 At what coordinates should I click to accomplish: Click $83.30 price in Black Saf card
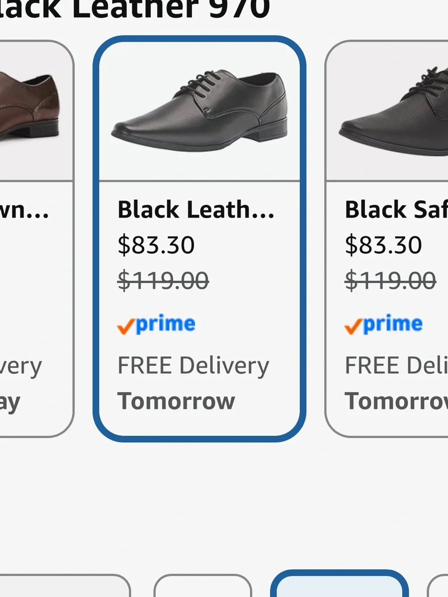point(383,245)
